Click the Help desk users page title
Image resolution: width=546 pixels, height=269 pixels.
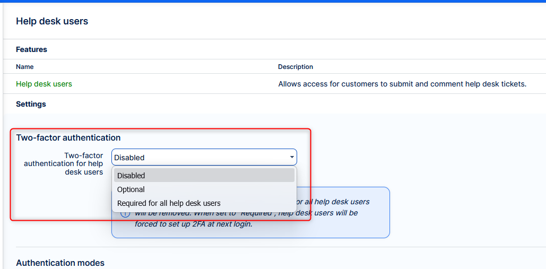[52, 22]
